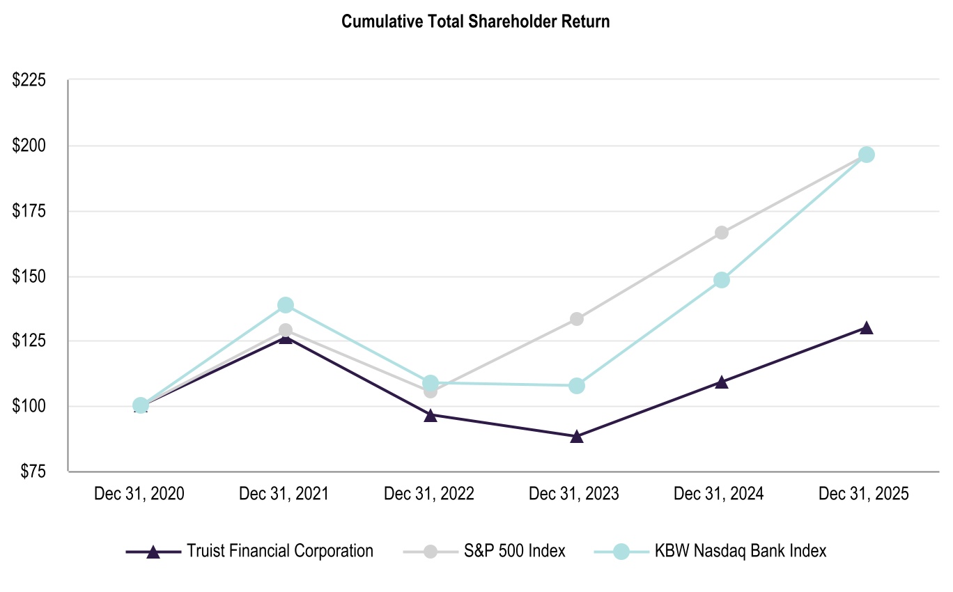Click KBW Nasdaq marker at Dec 31, 2023
Screen dimensions: 953x592
pyautogui.click(x=576, y=386)
